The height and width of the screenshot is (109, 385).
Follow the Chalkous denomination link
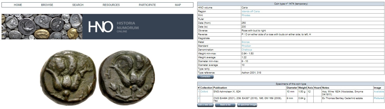(x=247, y=50)
